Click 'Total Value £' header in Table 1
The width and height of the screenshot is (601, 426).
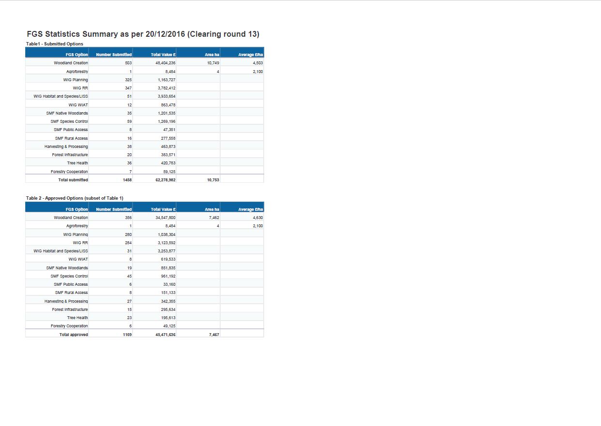click(163, 55)
